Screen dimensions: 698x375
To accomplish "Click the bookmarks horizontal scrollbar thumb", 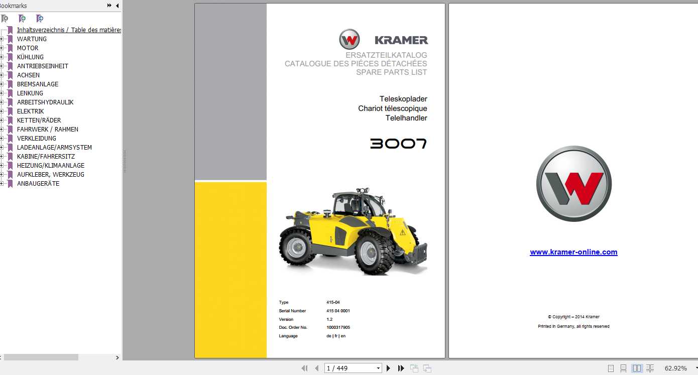I will 41,357.
